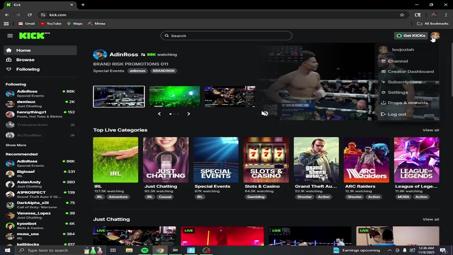Screen dimensions: 453x255
Task: Open All Bookmarks folder
Action: tap(433, 23)
